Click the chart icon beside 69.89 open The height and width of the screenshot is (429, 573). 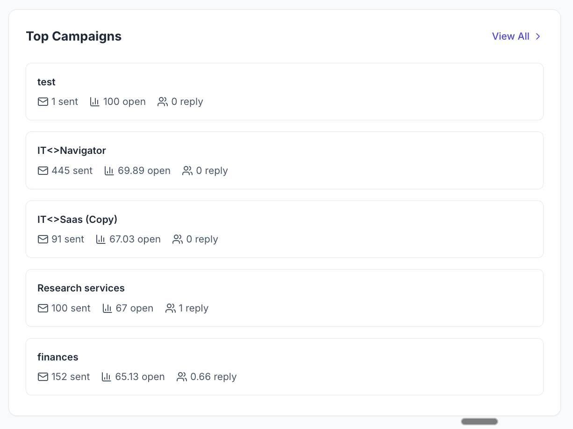click(109, 171)
